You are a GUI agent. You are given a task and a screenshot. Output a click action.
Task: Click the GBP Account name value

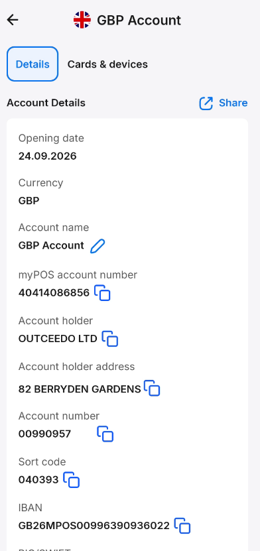[51, 245]
